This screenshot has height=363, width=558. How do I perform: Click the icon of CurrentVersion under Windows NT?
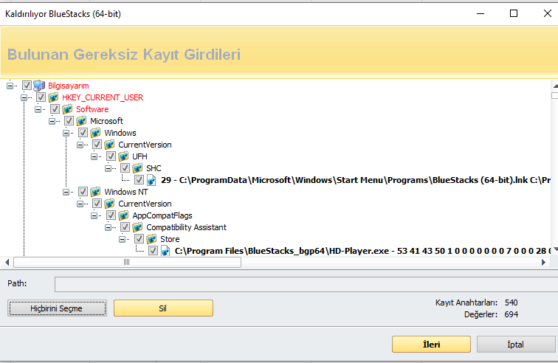109,204
